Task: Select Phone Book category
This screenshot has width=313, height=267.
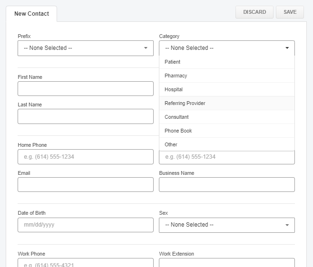Action: coord(178,131)
